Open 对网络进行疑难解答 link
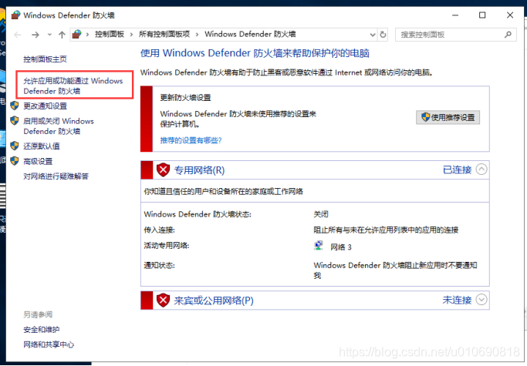Viewport: 527px width, 366px height. click(x=56, y=176)
